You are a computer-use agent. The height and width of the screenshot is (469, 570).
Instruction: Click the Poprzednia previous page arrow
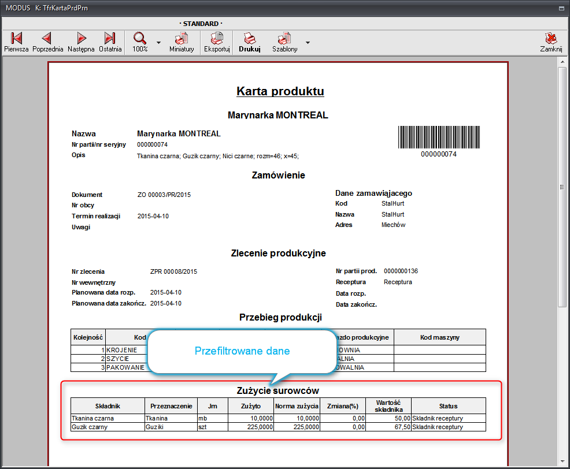47,42
